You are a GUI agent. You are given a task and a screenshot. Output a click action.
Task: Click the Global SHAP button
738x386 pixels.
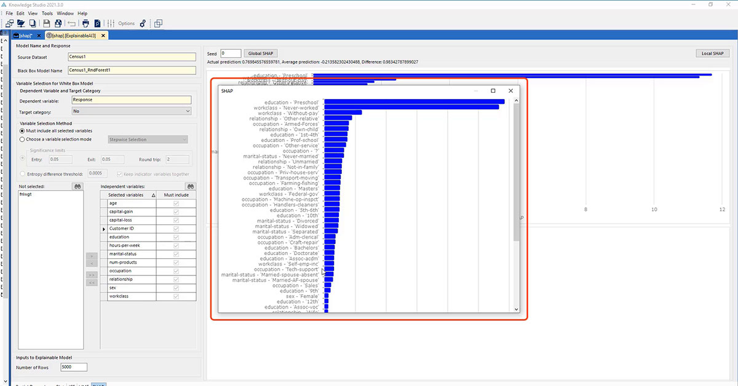(x=260, y=53)
